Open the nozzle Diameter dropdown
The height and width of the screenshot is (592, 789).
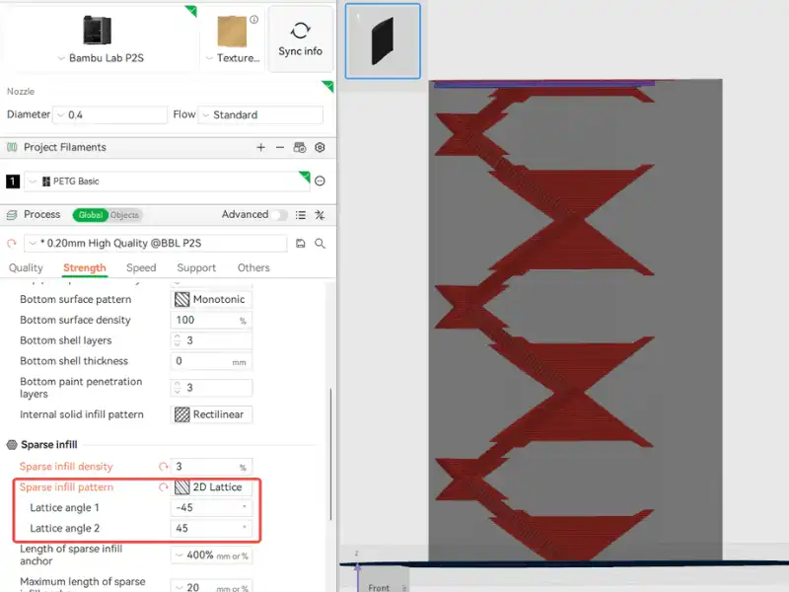point(109,115)
